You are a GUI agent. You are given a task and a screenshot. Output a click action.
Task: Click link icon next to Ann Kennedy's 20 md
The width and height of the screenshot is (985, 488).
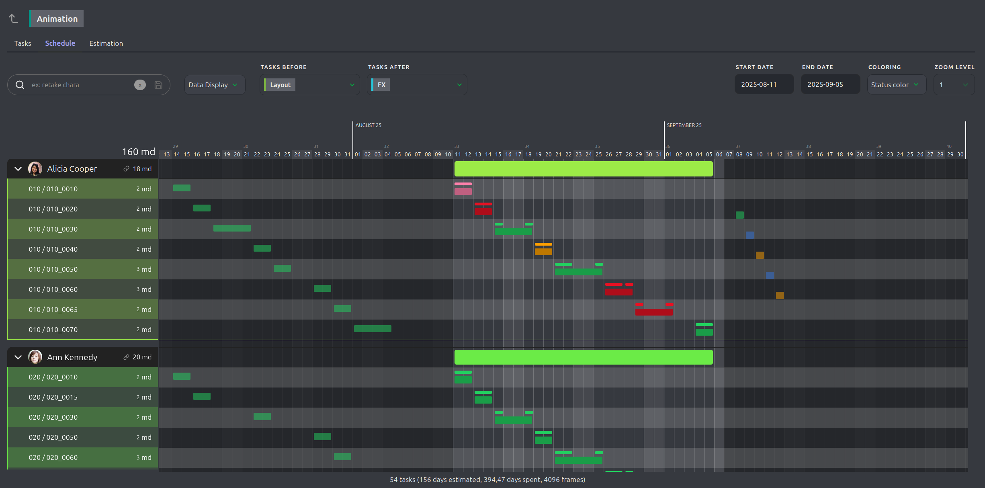tap(126, 357)
